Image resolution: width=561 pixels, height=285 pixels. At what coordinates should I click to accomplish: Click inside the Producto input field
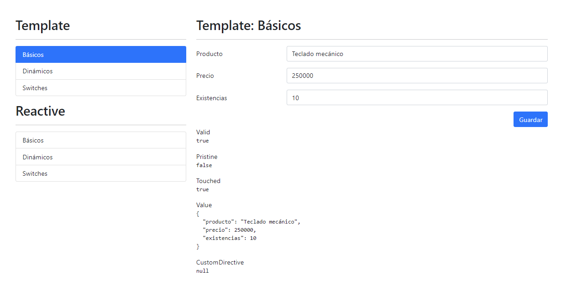tap(416, 53)
